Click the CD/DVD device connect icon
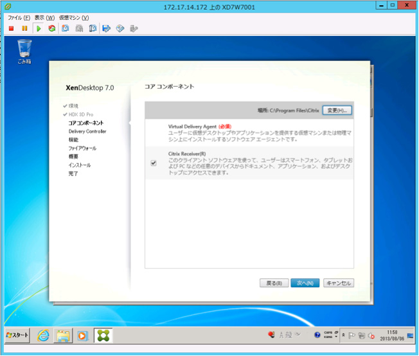 [x=120, y=28]
